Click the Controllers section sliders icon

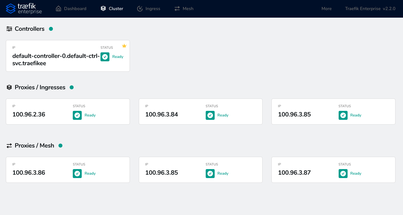[9, 29]
